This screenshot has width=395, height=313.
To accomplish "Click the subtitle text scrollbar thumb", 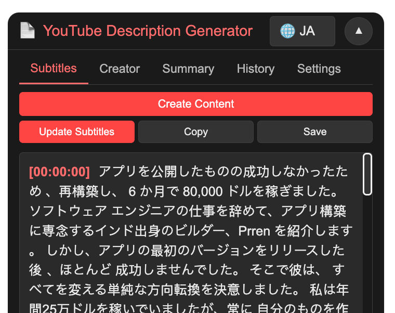I will coord(367,174).
